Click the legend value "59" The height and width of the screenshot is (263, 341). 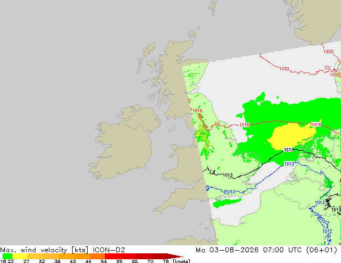click(x=119, y=261)
